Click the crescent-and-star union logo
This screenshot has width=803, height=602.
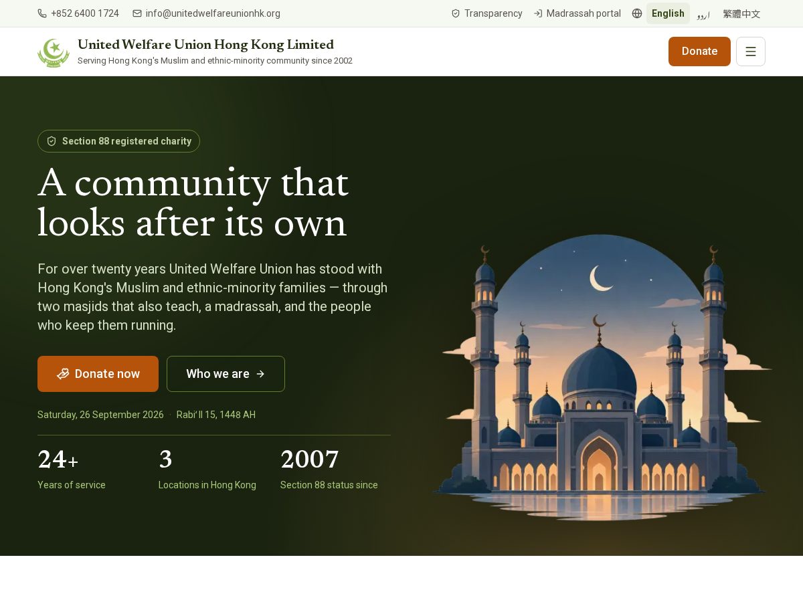pyautogui.click(x=54, y=52)
